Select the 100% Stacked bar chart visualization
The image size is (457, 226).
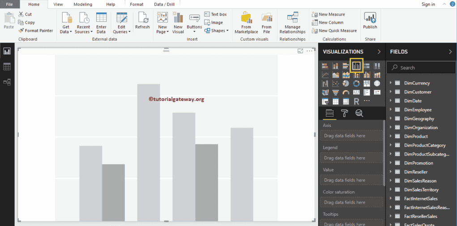[x=367, y=66]
